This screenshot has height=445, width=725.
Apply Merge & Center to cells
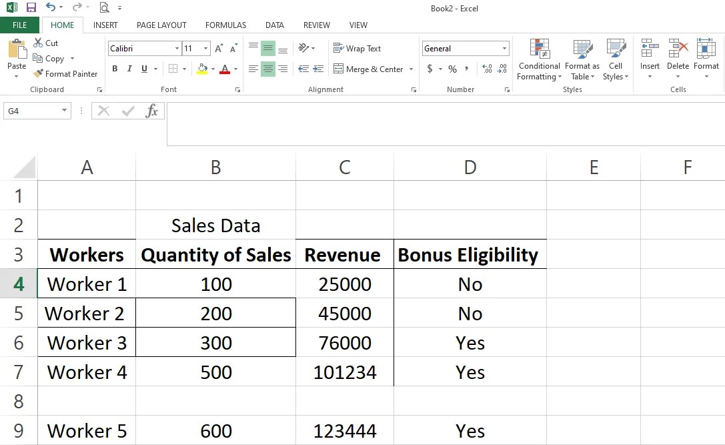pos(369,69)
